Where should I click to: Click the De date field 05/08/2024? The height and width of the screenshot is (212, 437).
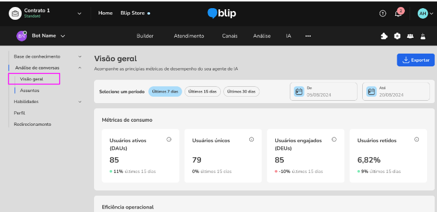[324, 91]
